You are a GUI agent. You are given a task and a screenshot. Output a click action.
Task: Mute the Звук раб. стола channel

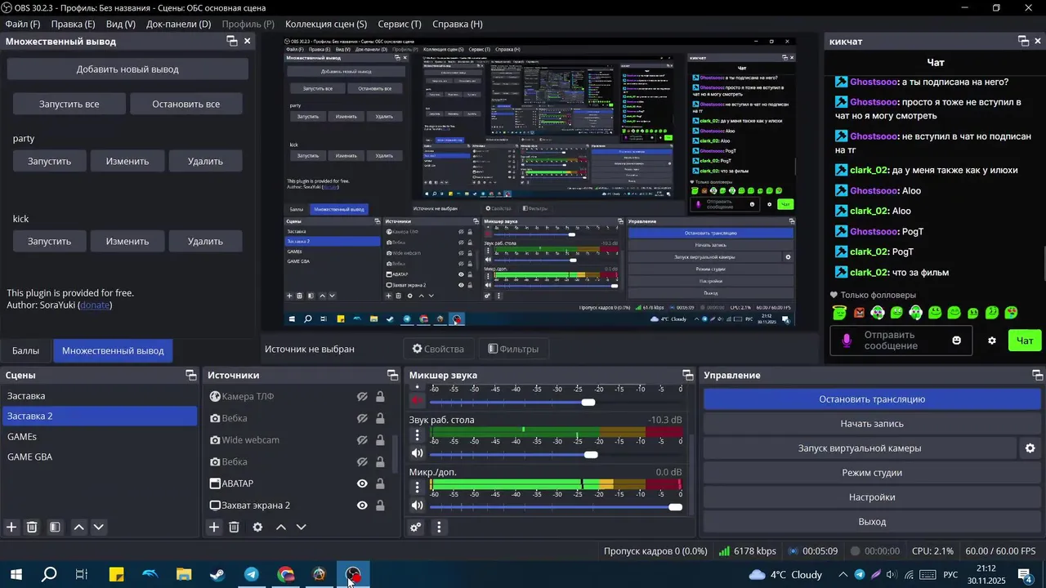418,454
